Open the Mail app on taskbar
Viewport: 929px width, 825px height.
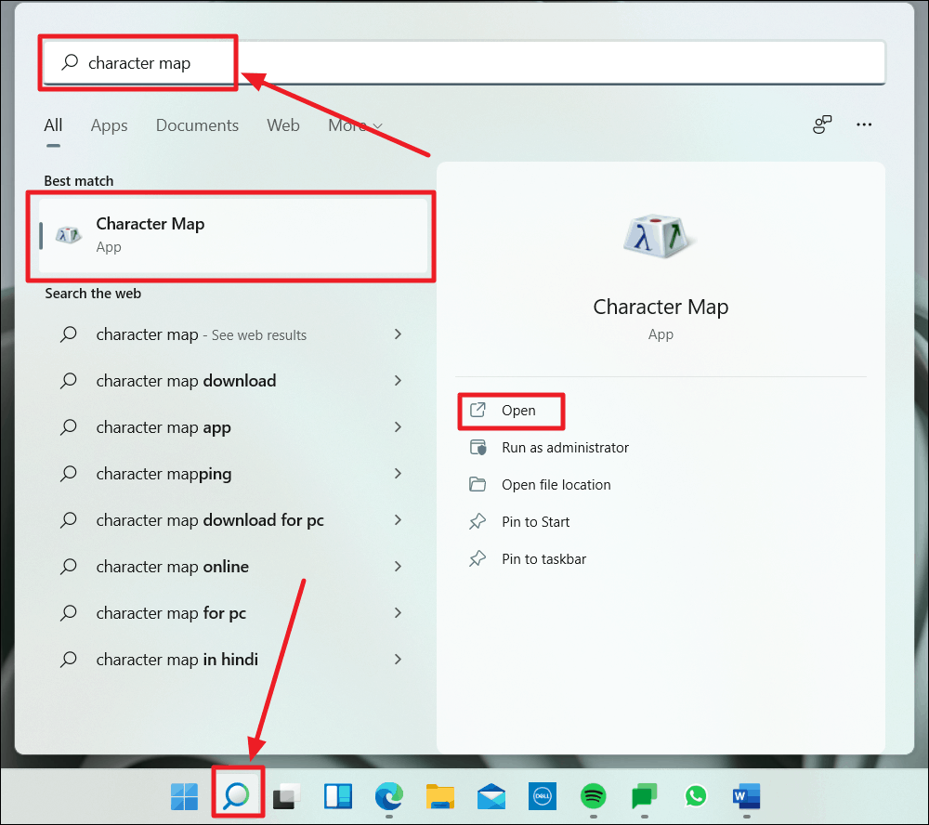click(x=491, y=796)
